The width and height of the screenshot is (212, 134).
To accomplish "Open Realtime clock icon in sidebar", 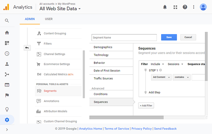I will [7, 53].
